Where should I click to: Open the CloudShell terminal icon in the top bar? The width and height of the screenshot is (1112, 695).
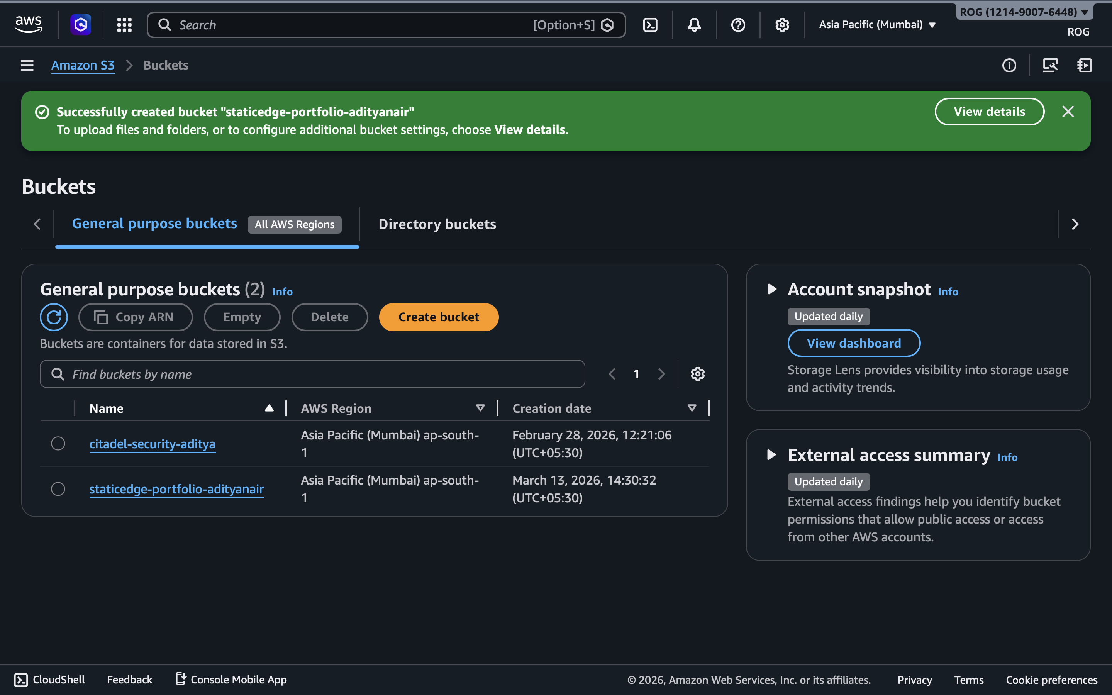(x=650, y=25)
